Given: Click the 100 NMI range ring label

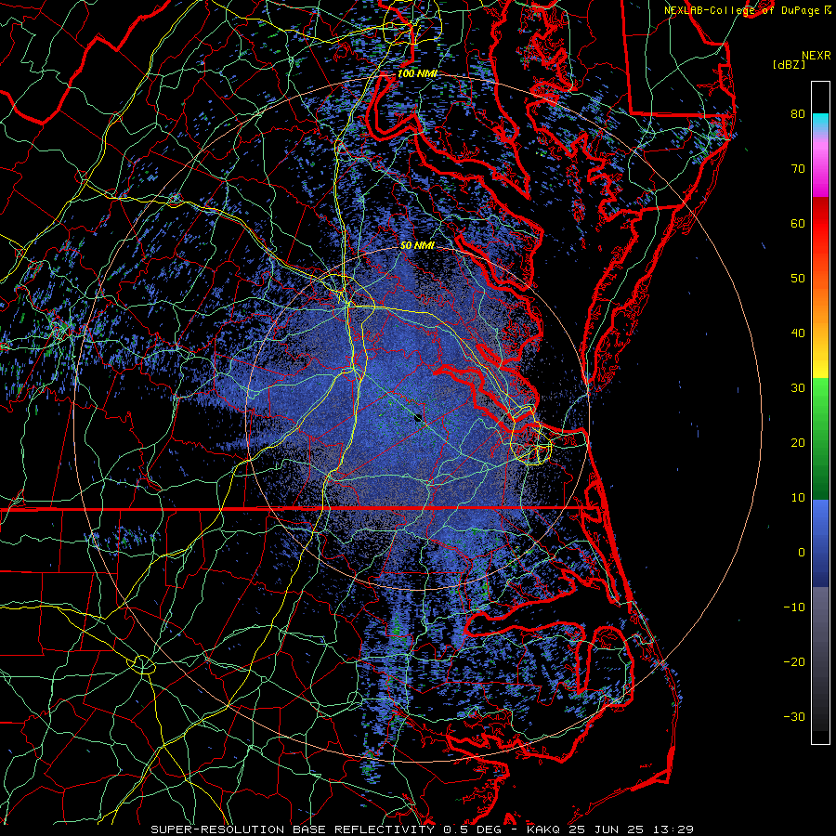Looking at the screenshot, I should (x=417, y=73).
